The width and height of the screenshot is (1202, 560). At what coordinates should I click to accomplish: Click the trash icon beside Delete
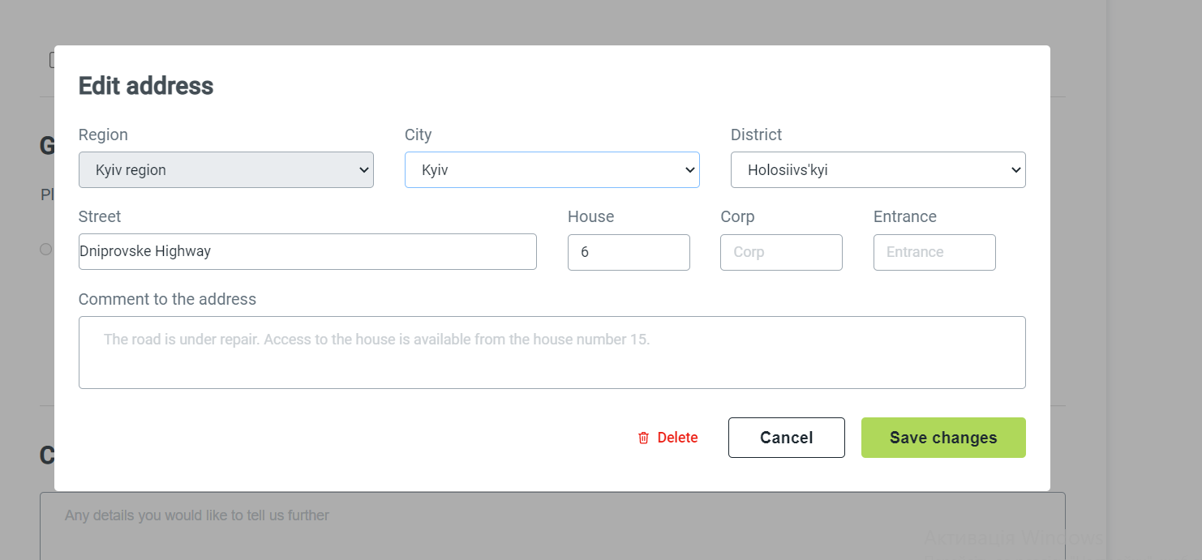643,437
